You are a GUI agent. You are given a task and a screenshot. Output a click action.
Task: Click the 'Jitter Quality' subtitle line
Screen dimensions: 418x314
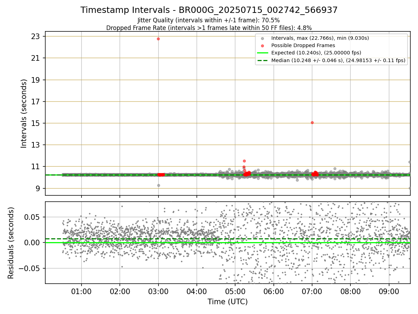click(x=209, y=20)
